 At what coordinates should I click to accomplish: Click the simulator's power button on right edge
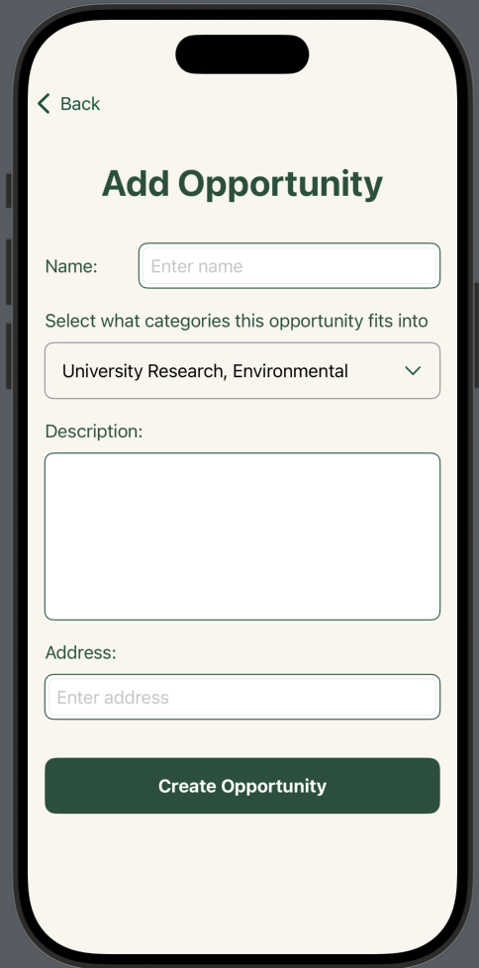point(476,335)
